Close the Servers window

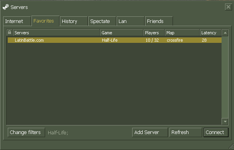point(228,7)
